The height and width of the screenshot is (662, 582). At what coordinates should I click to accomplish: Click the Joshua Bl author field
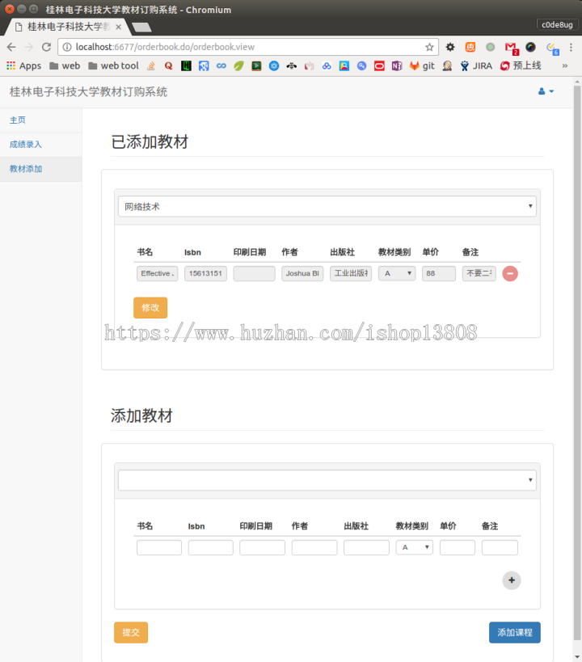pyautogui.click(x=302, y=273)
